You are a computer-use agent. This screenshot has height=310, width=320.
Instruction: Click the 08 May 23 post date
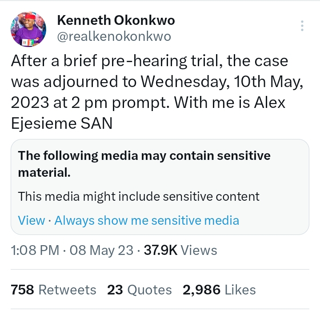[101, 250]
